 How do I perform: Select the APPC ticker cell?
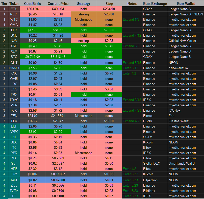(x=14, y=132)
